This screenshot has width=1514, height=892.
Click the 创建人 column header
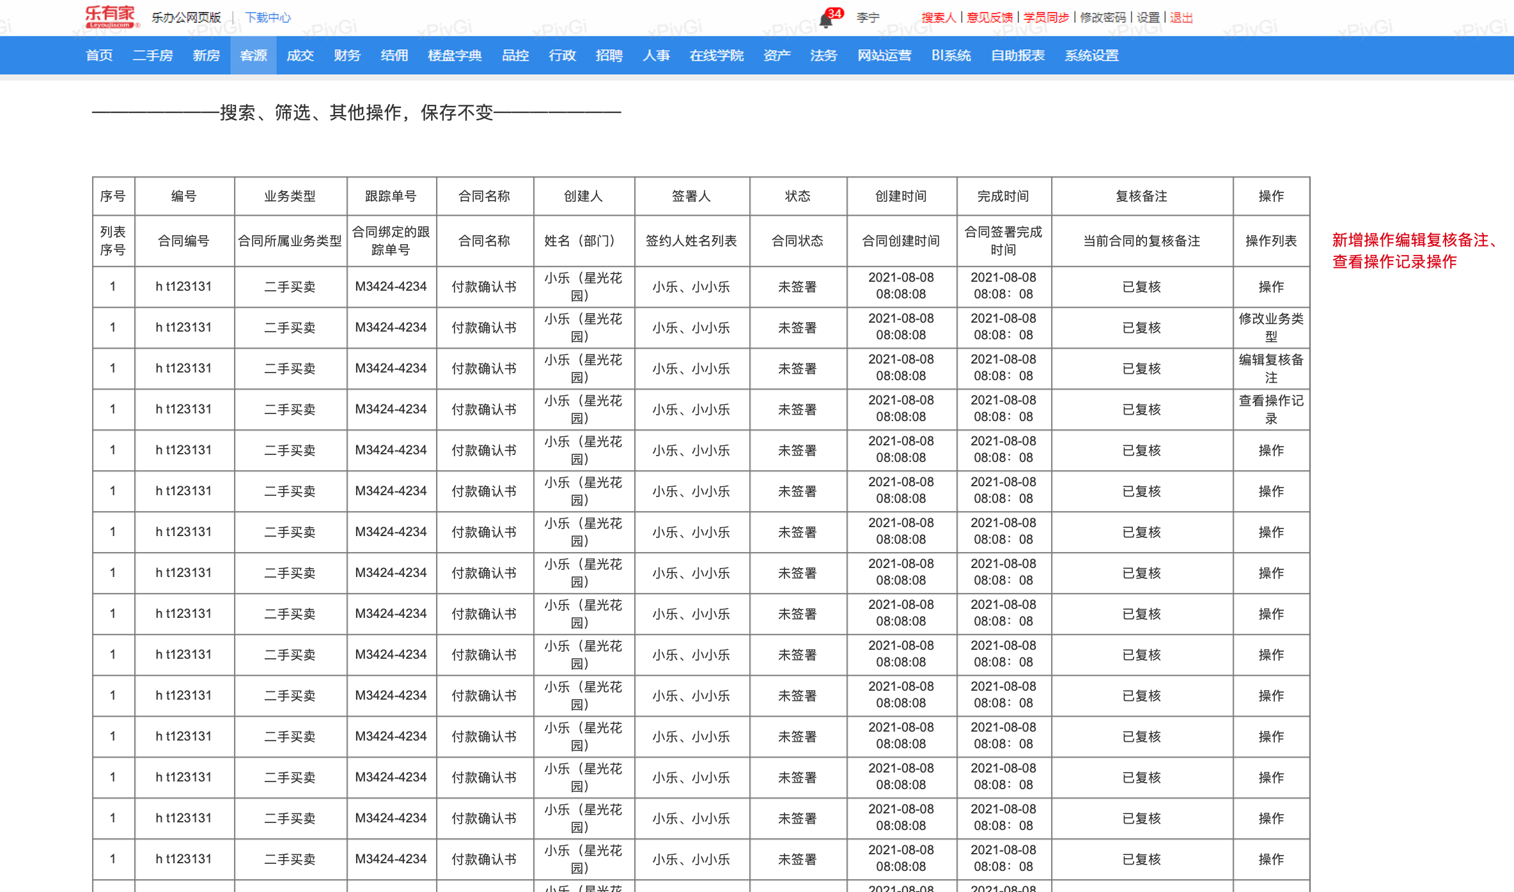[x=583, y=196]
